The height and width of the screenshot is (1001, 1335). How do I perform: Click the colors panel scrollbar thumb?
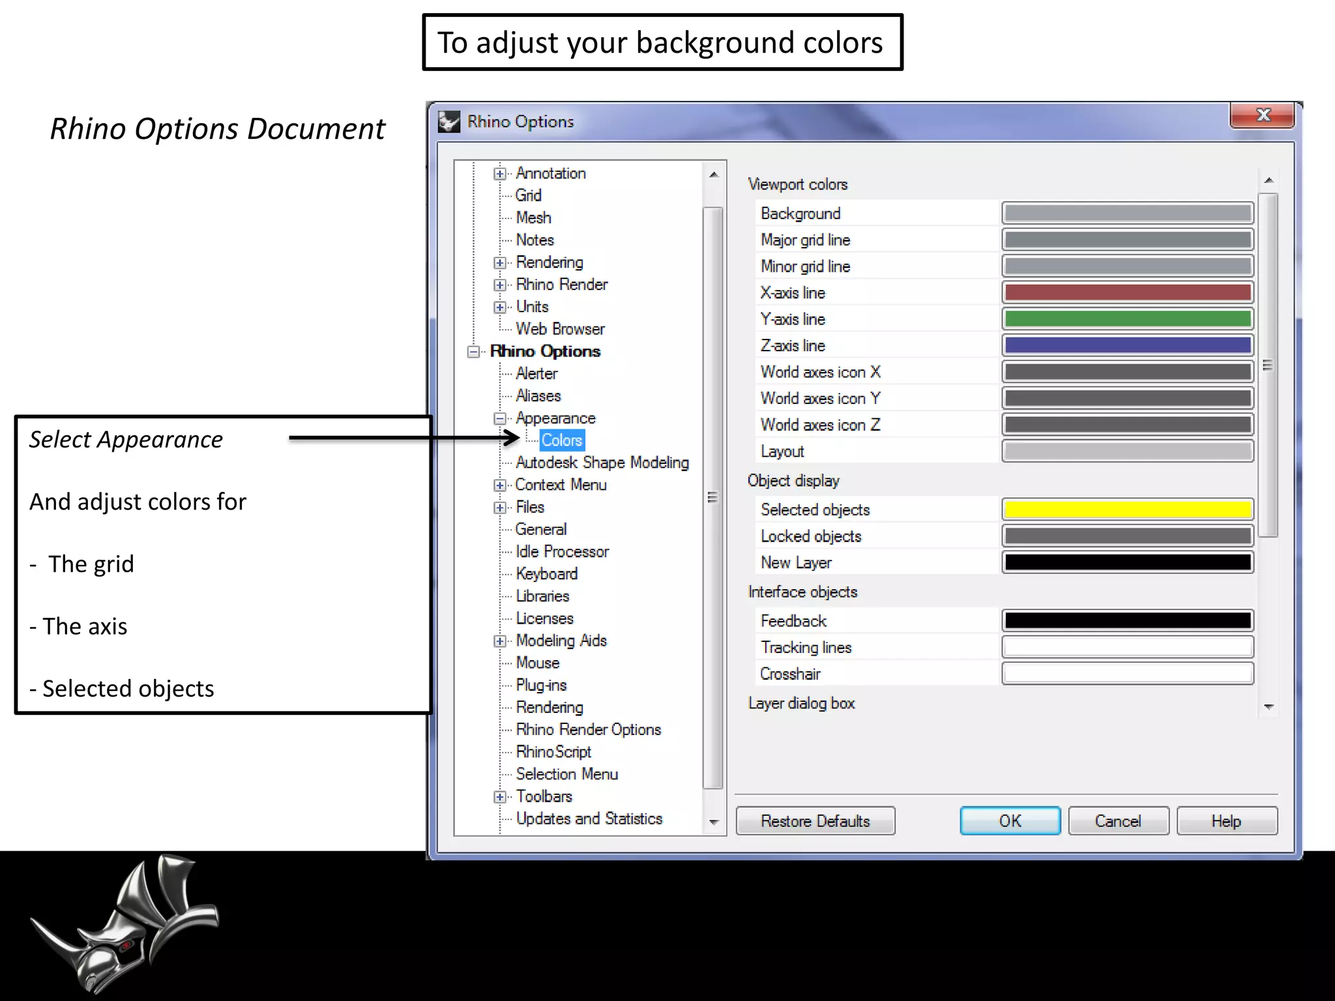tap(1269, 365)
